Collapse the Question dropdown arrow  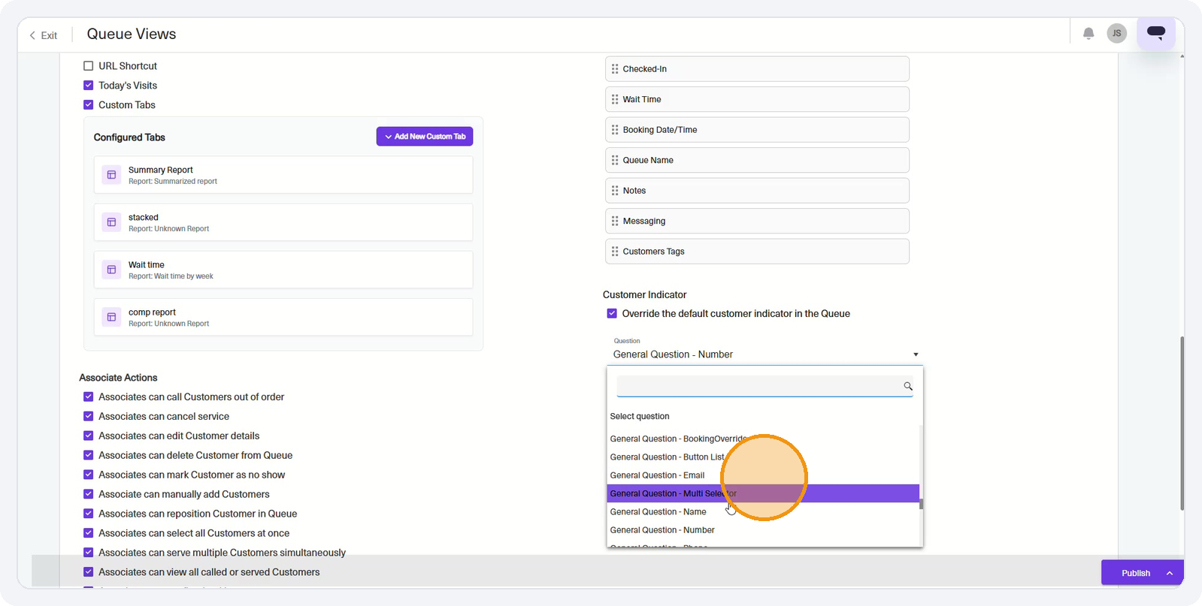[x=916, y=354]
